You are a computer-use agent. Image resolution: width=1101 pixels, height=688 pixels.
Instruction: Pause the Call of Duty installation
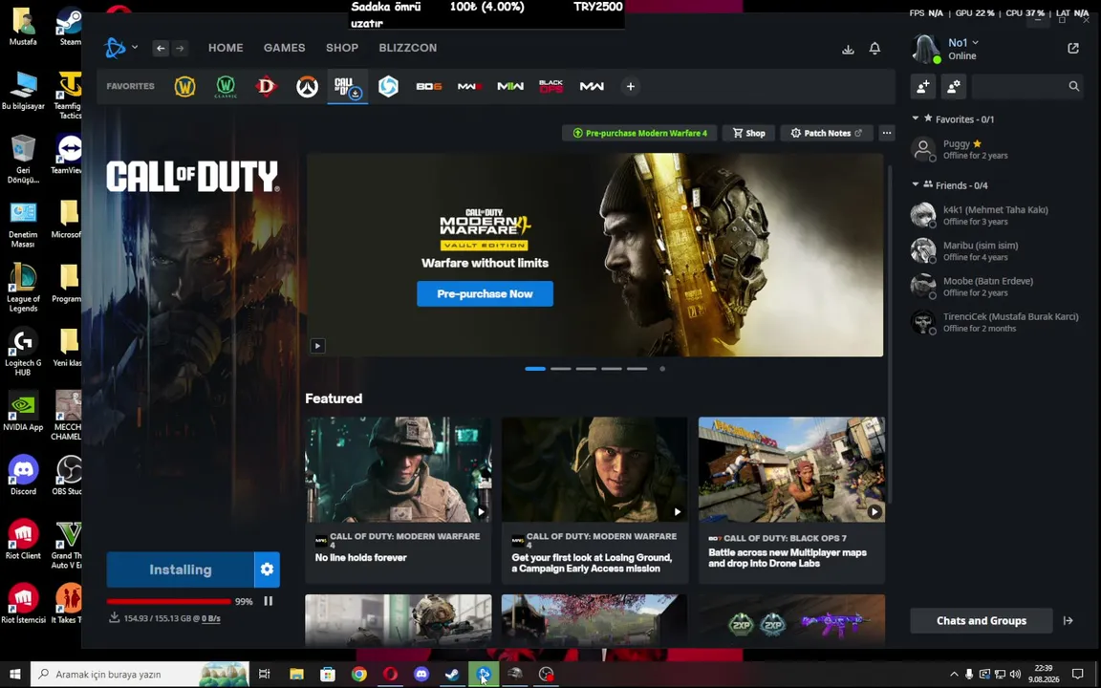coord(269,601)
